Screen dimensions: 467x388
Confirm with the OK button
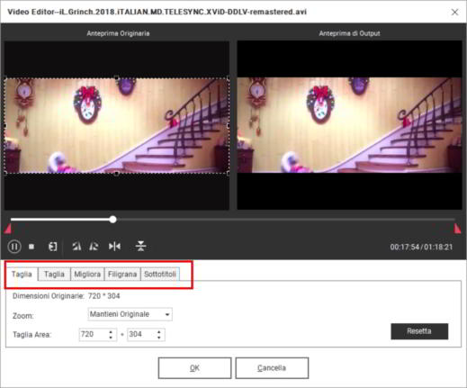(x=194, y=368)
